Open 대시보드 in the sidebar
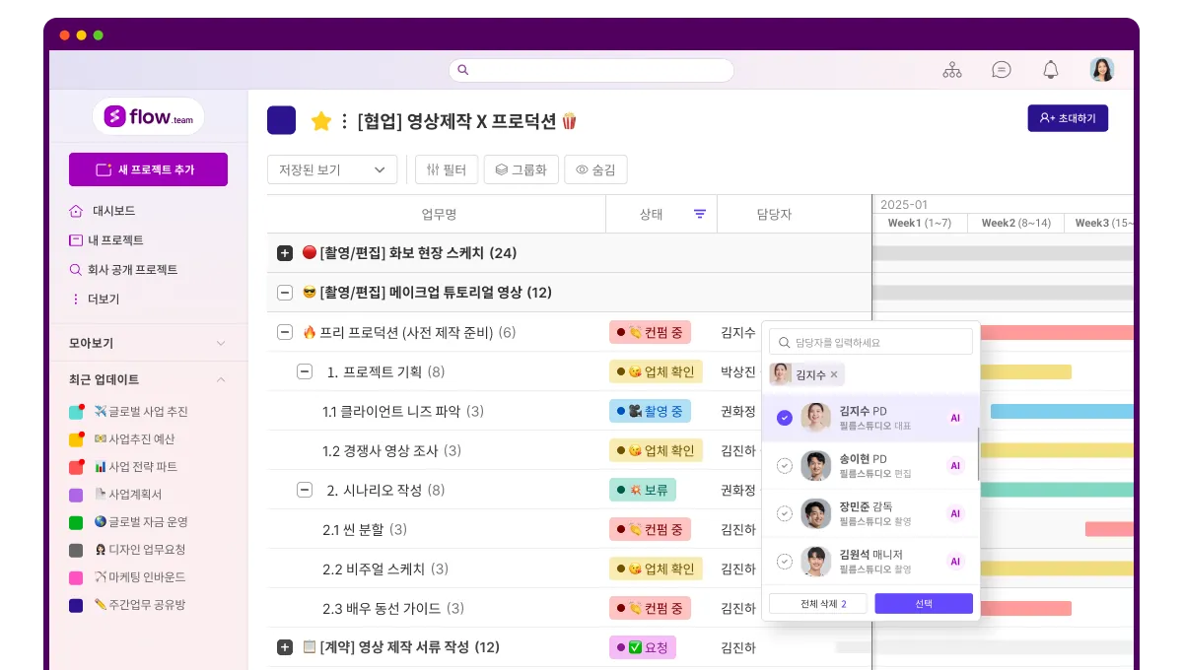Viewport: 1183px width, 670px height. click(113, 211)
